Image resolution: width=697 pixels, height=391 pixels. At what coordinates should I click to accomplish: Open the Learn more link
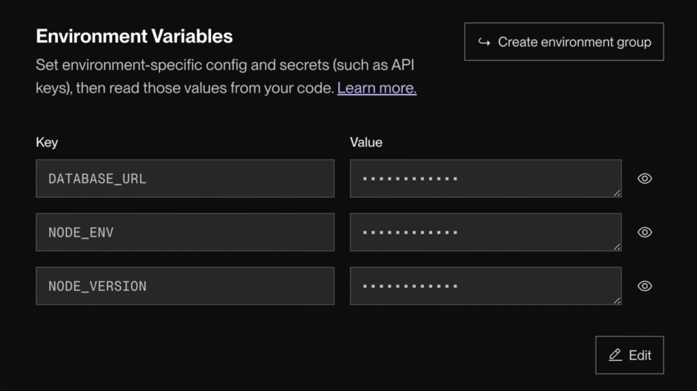[376, 88]
